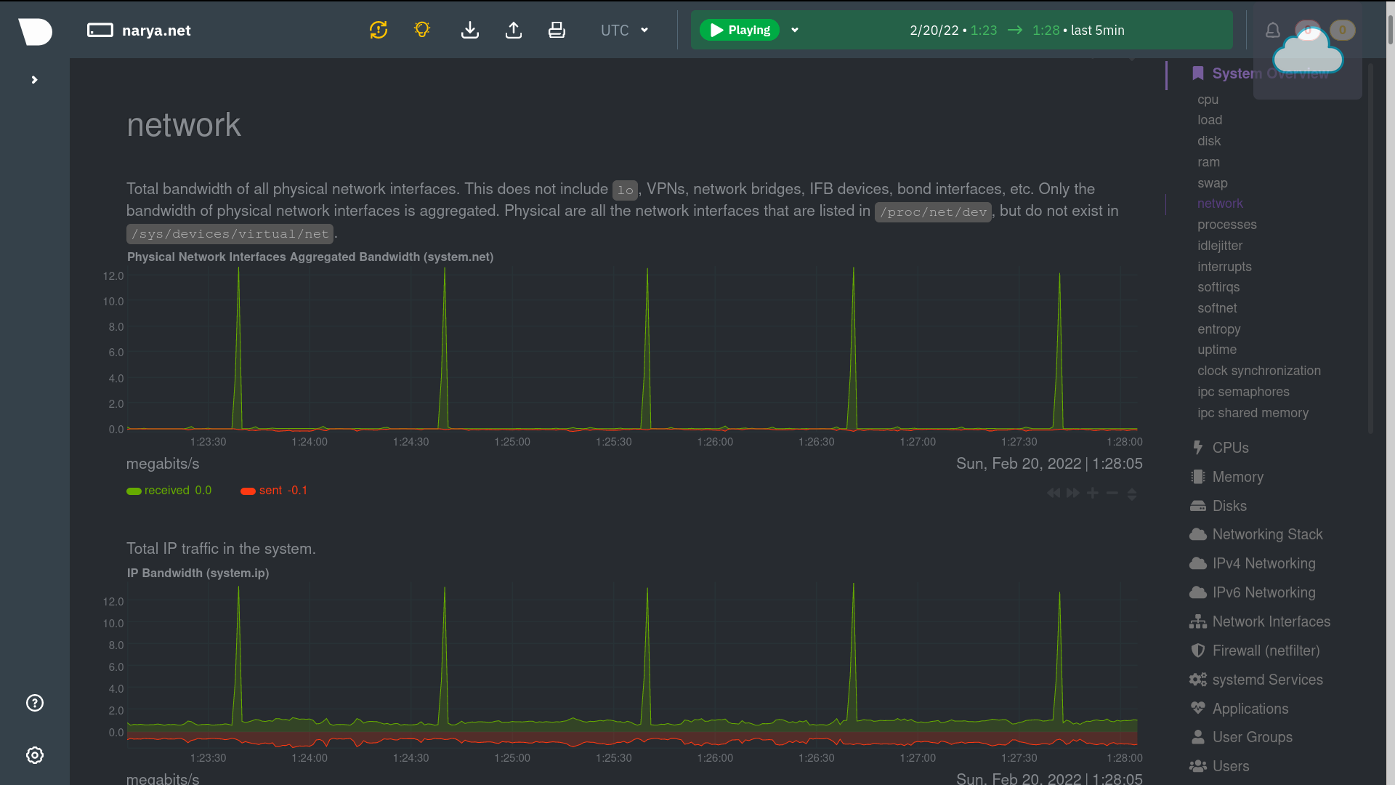Click the alarms lightbulb icon
The height and width of the screenshot is (785, 1395).
pyautogui.click(x=422, y=30)
